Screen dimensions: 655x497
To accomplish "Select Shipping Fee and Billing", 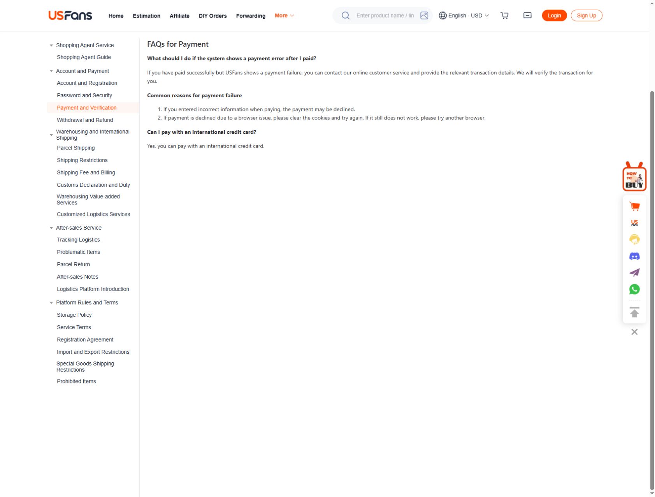I will pyautogui.click(x=86, y=173).
